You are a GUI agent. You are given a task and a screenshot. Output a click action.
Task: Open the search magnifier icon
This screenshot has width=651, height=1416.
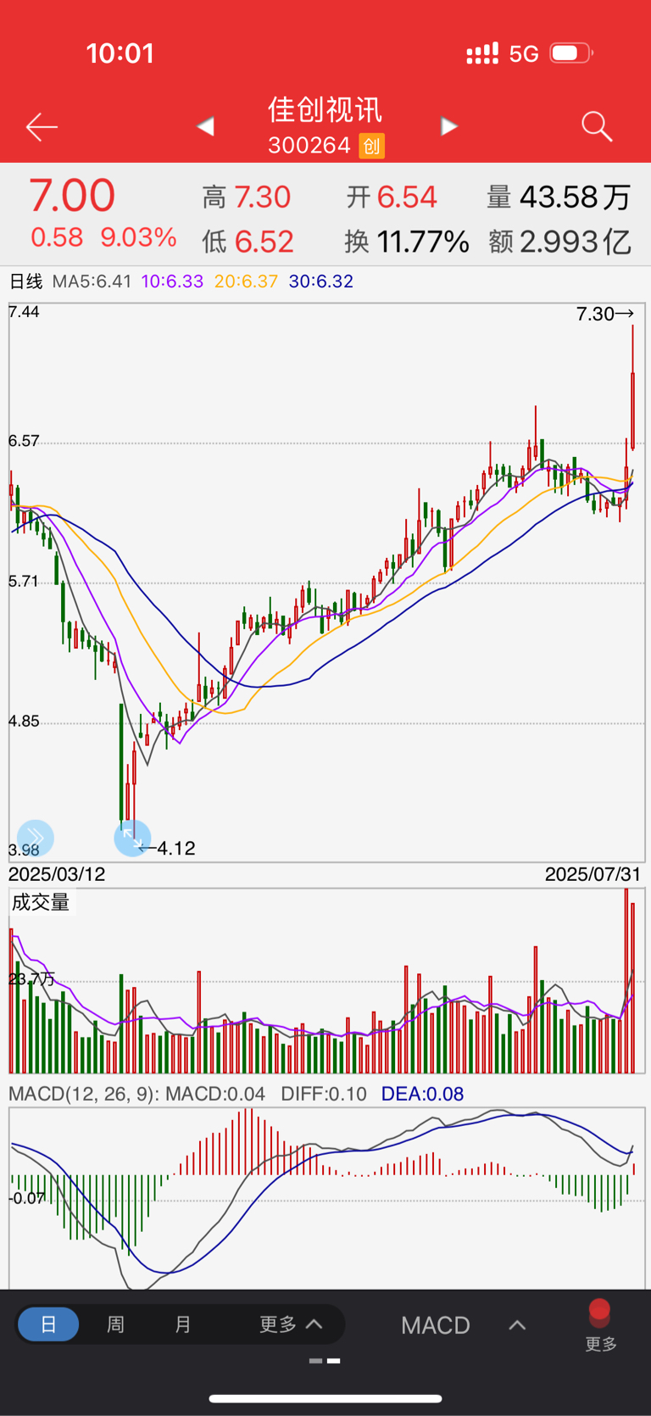coord(597,126)
